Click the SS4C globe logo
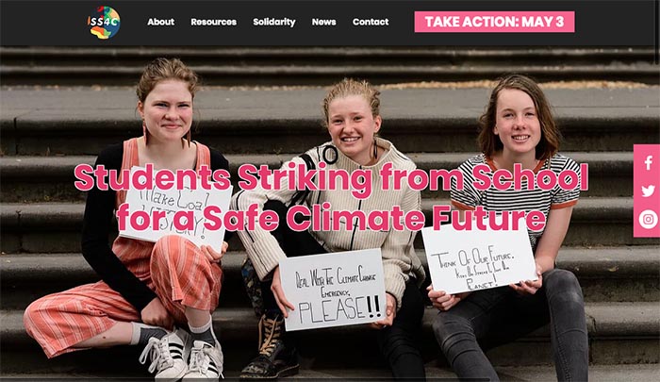Viewport: 660px width, 382px height. pos(104,23)
